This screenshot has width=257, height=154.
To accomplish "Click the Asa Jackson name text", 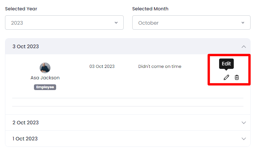I will (45, 78).
